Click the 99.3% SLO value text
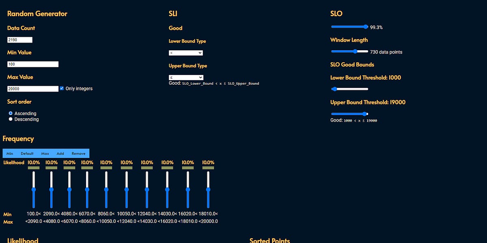This screenshot has width=487, height=243. pyautogui.click(x=376, y=28)
